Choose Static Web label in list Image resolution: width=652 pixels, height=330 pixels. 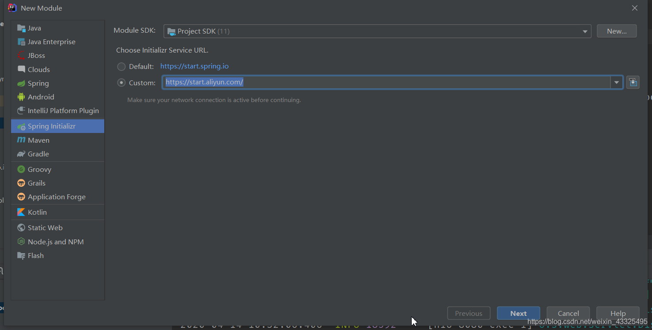pyautogui.click(x=45, y=228)
